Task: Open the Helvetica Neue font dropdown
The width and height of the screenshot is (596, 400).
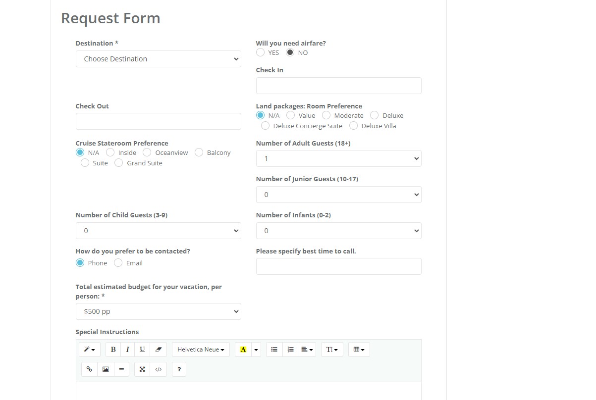Action: (200, 349)
